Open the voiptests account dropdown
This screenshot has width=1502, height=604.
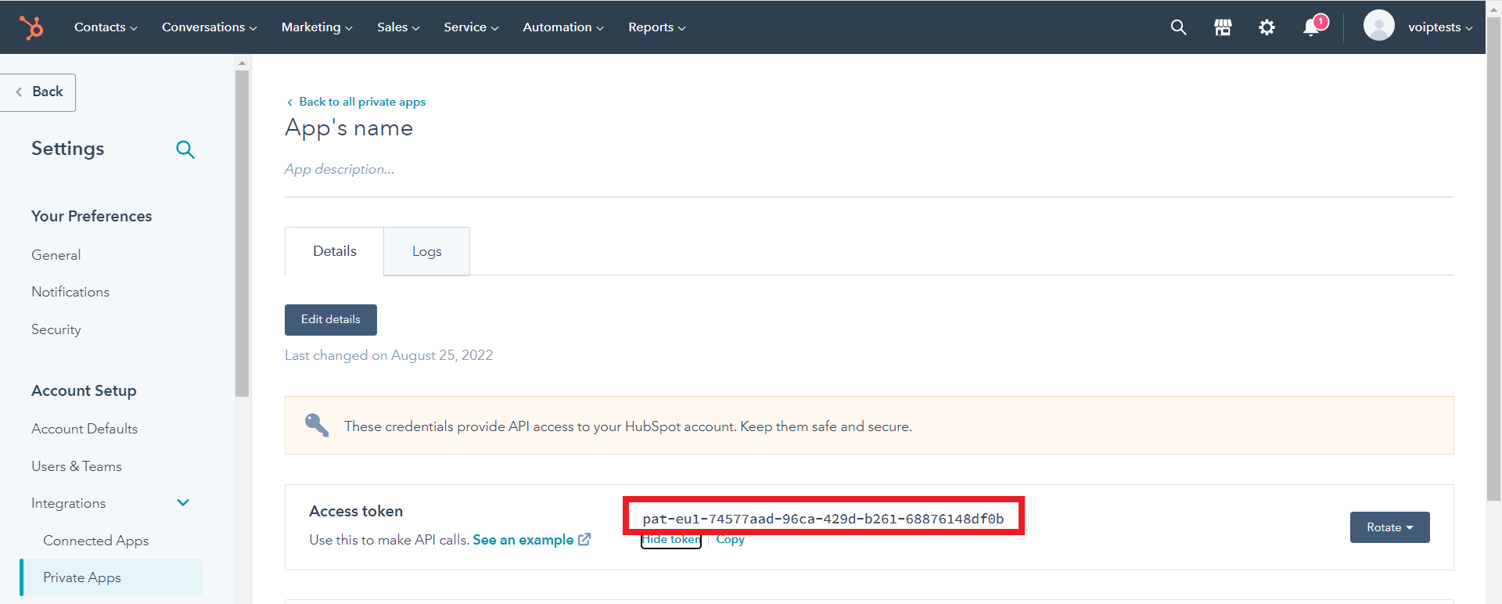(x=1439, y=27)
